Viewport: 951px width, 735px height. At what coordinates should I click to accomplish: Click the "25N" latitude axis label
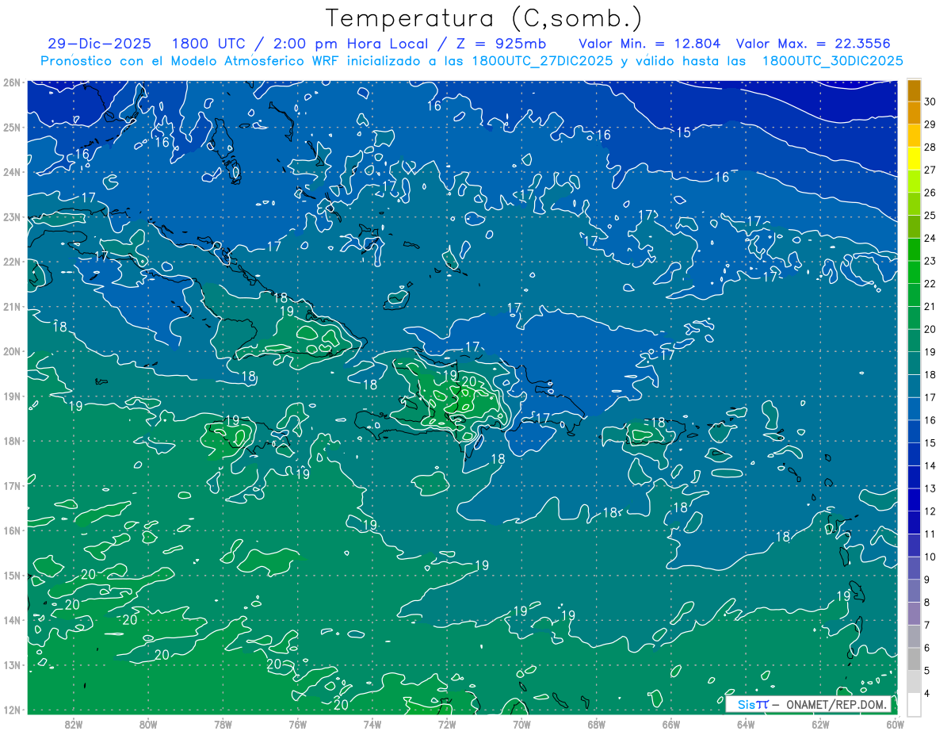11,127
